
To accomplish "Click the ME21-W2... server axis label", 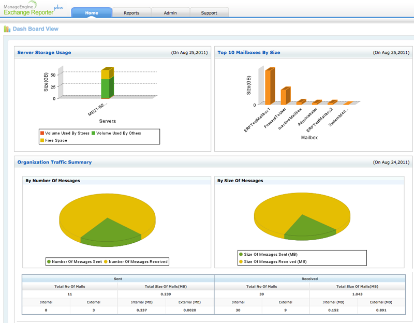I will pos(97,109).
